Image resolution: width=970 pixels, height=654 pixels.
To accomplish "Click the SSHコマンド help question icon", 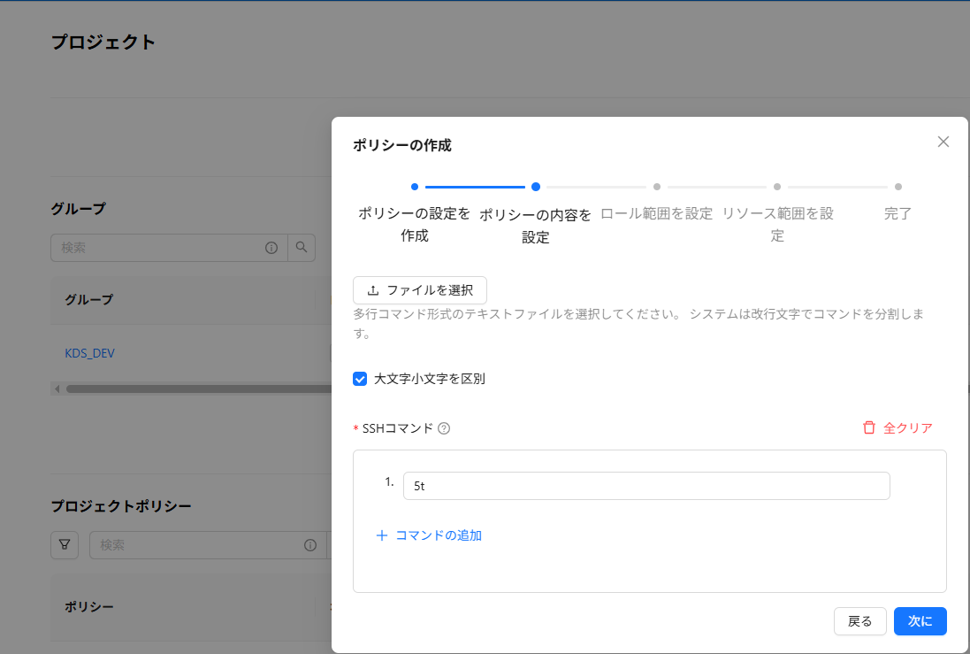I will 444,428.
